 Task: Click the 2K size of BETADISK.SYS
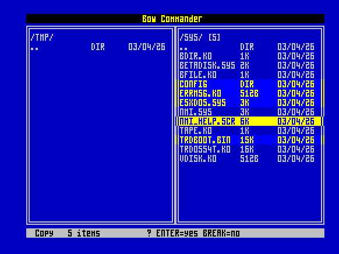245,65
